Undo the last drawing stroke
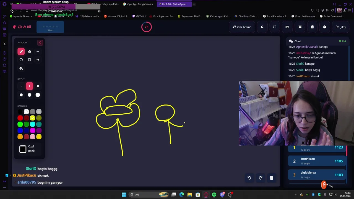Image resolution: width=354 pixels, height=199 pixels. (249, 178)
